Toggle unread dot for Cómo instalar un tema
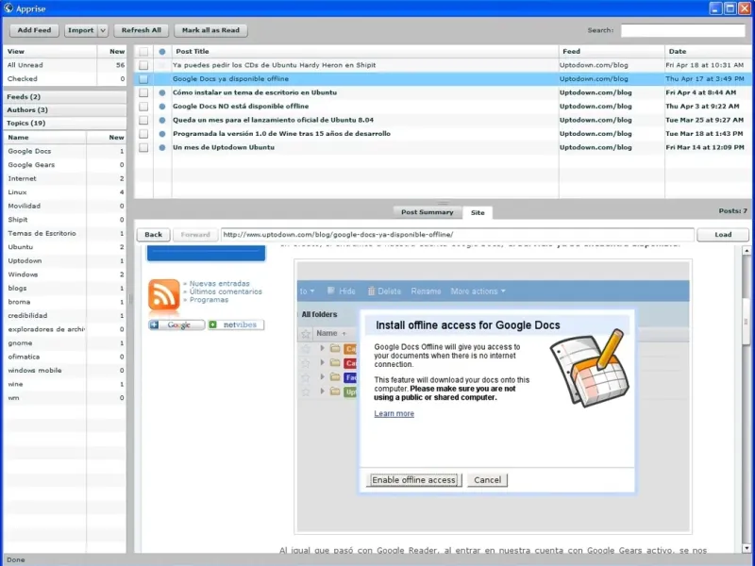 coord(162,92)
